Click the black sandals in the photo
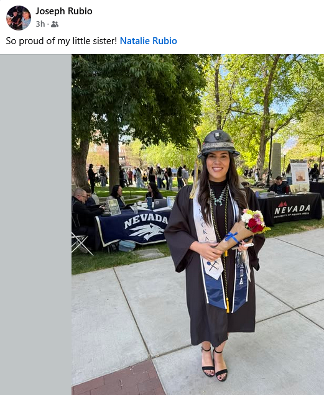Image resolution: width=324 pixels, height=395 pixels. (214, 363)
